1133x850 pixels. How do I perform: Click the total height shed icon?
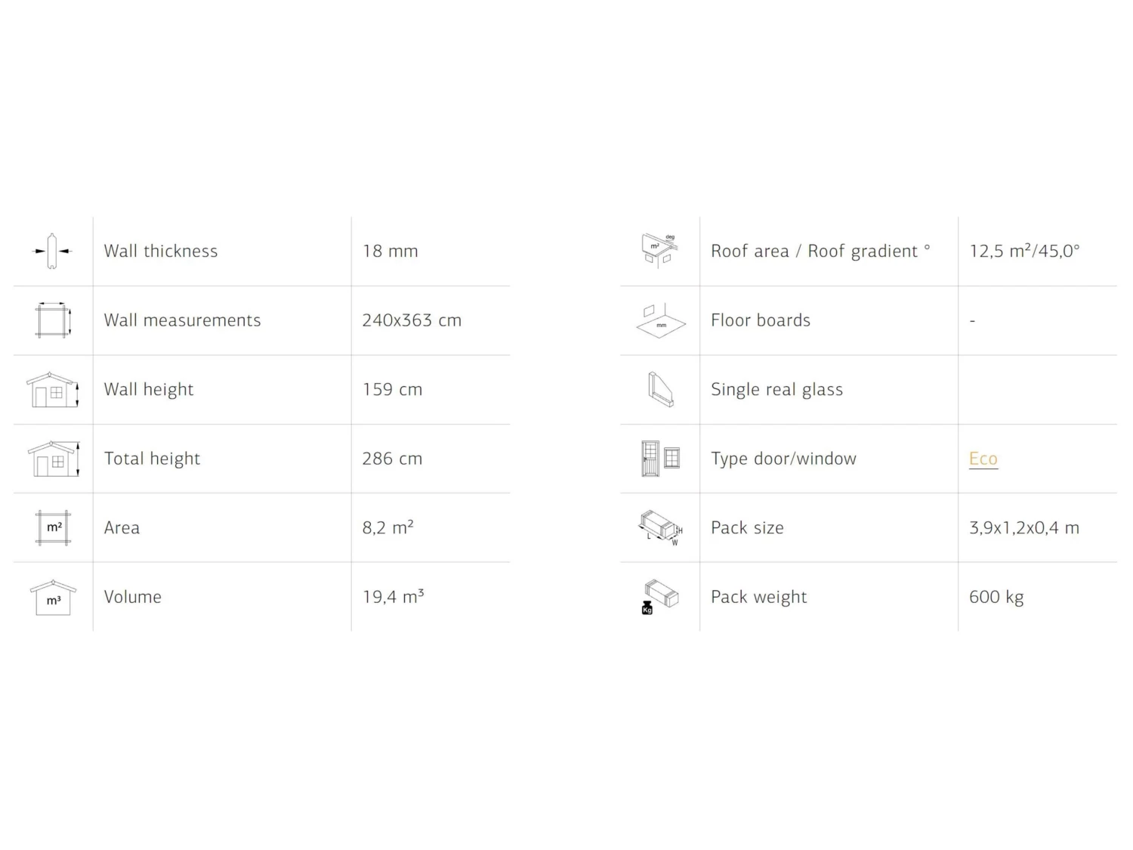coord(53,459)
